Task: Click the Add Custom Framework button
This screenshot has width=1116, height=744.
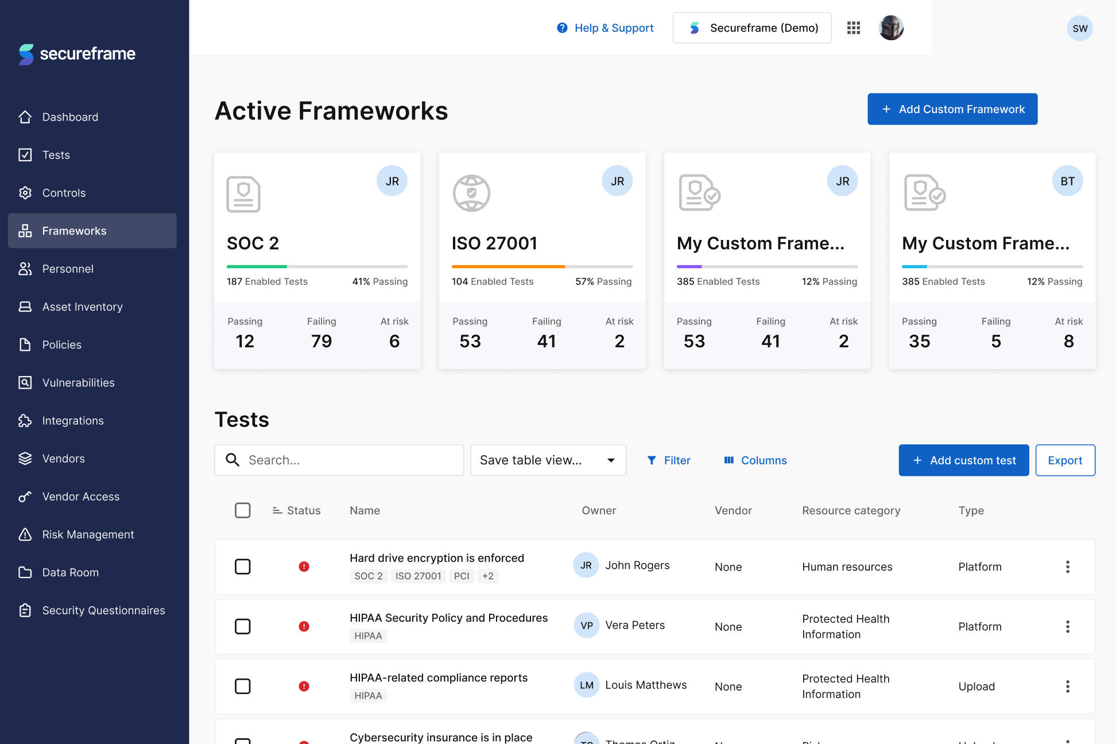Action: pyautogui.click(x=952, y=109)
